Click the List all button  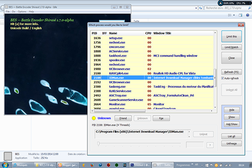231,136
